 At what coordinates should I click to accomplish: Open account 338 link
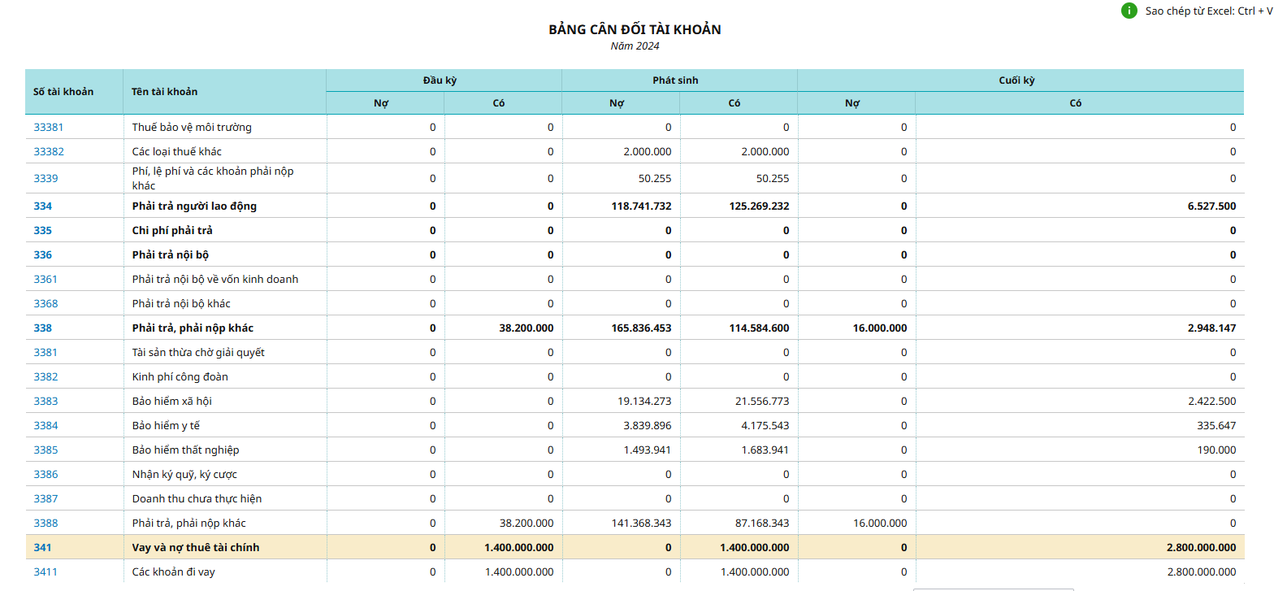pyautogui.click(x=42, y=328)
